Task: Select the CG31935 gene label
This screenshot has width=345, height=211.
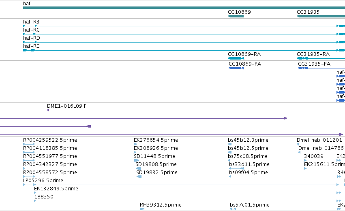Action: (308, 12)
